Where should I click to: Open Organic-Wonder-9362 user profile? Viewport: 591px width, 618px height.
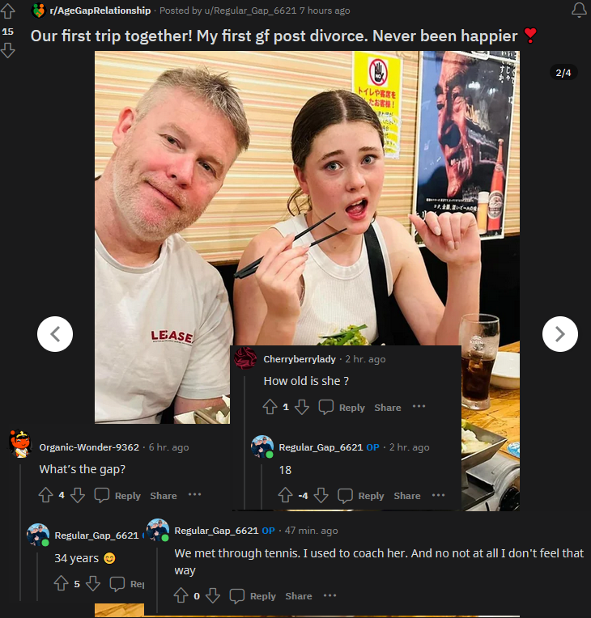coord(89,447)
